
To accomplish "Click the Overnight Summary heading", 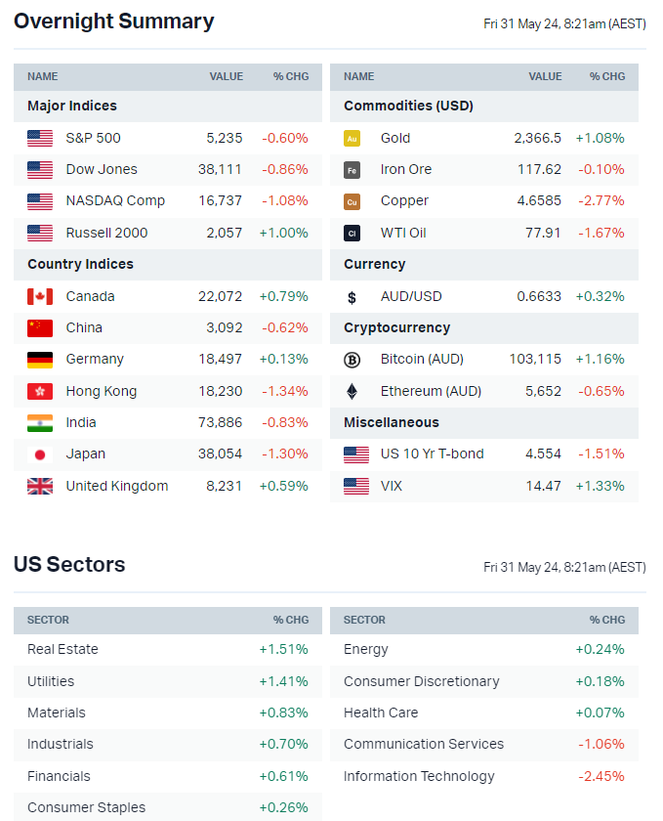I will [113, 22].
